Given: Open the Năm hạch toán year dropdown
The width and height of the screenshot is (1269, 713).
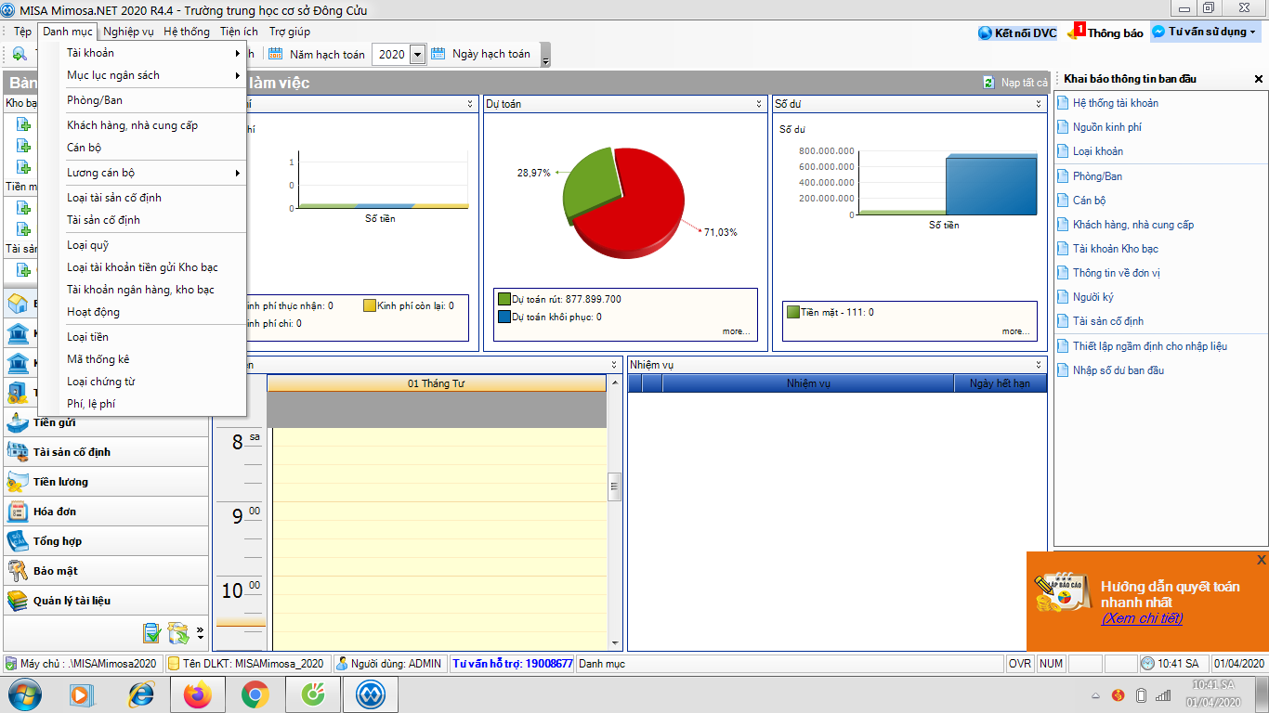Looking at the screenshot, I should click(417, 55).
